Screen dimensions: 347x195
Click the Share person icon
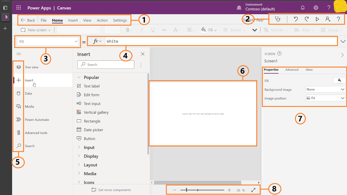click(328, 19)
